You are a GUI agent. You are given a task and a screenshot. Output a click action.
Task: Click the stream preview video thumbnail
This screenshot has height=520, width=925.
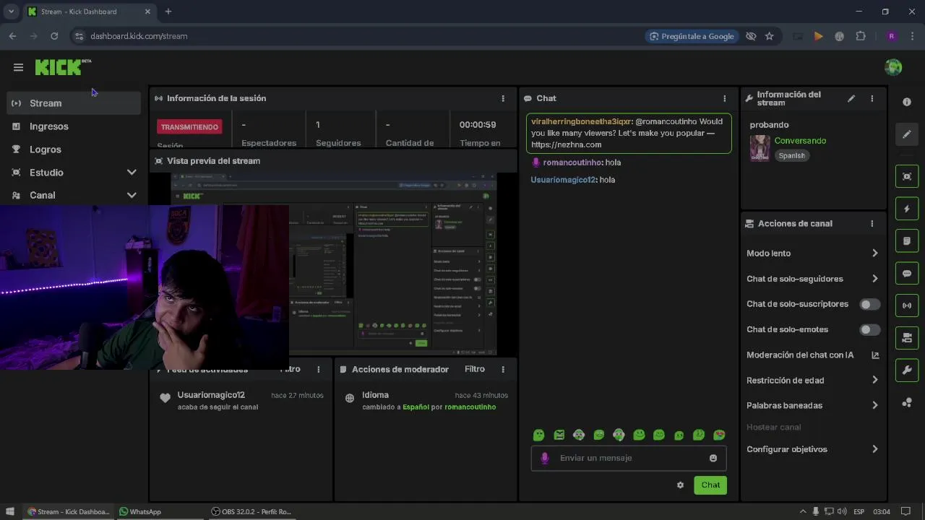tap(333, 264)
